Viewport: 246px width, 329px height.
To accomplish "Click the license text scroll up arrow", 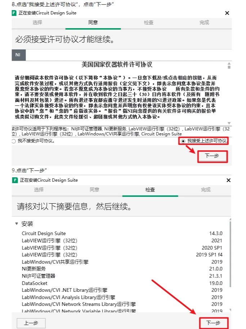I will (229, 64).
